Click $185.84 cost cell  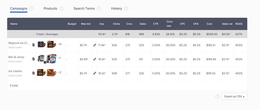pos(211,59)
